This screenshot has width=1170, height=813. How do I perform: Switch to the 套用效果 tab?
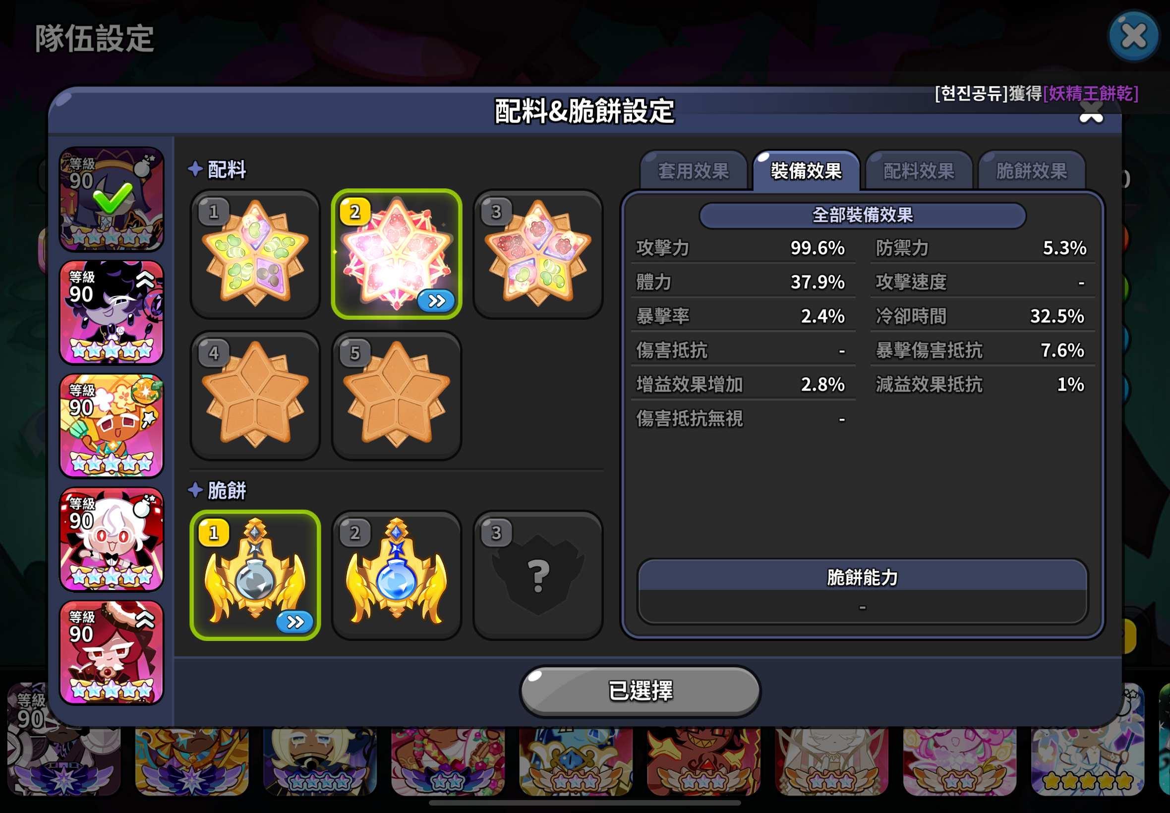pos(693,171)
